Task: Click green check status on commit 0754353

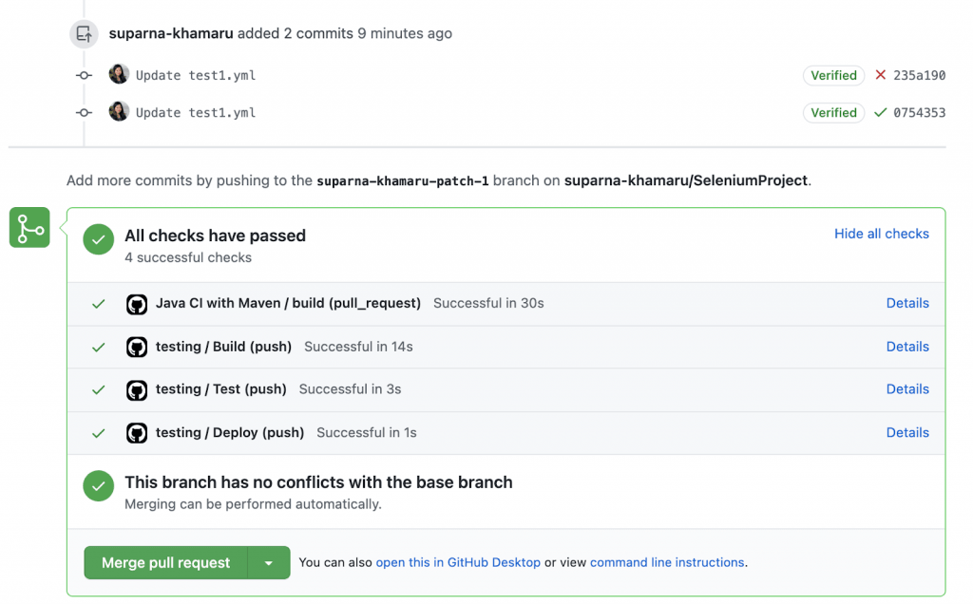Action: tap(880, 112)
